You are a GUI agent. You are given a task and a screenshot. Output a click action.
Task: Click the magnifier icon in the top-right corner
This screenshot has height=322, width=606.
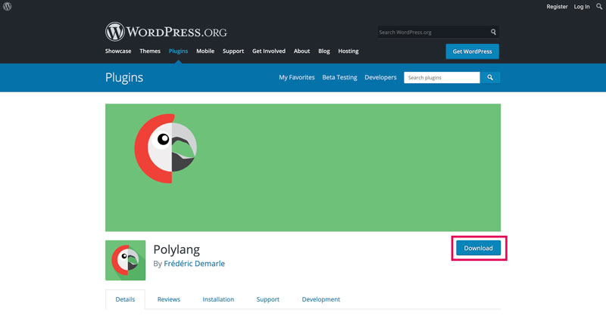(599, 7)
